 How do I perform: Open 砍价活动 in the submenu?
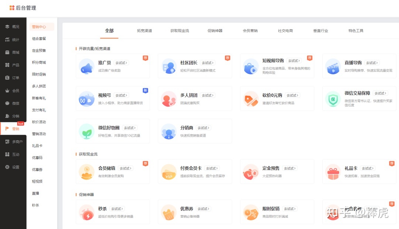(x=39, y=122)
